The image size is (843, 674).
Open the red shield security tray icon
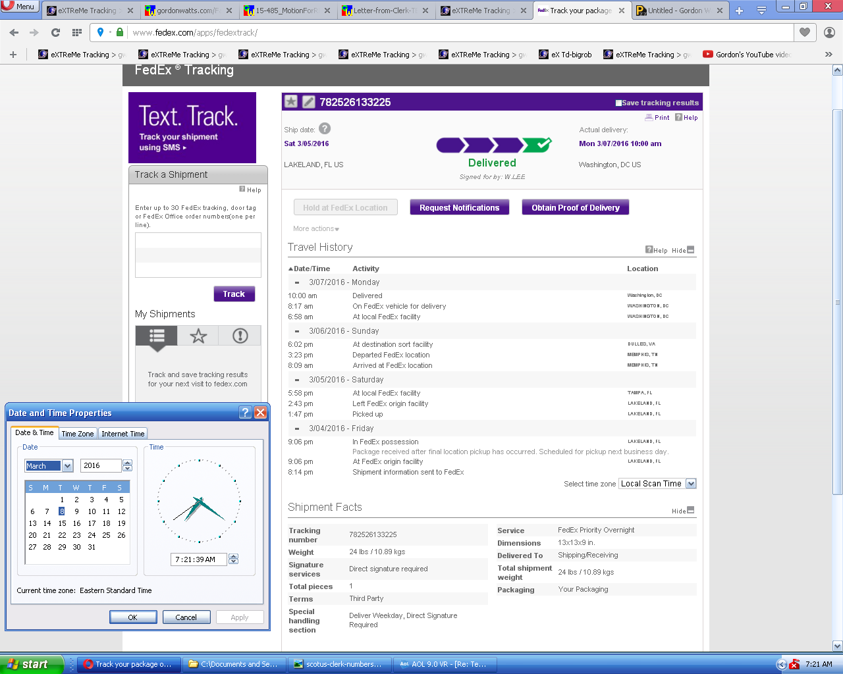point(794,664)
